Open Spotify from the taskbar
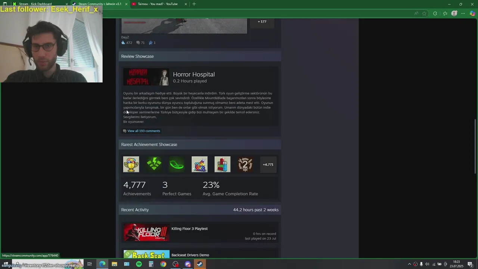This screenshot has height=269, width=478. click(x=139, y=264)
